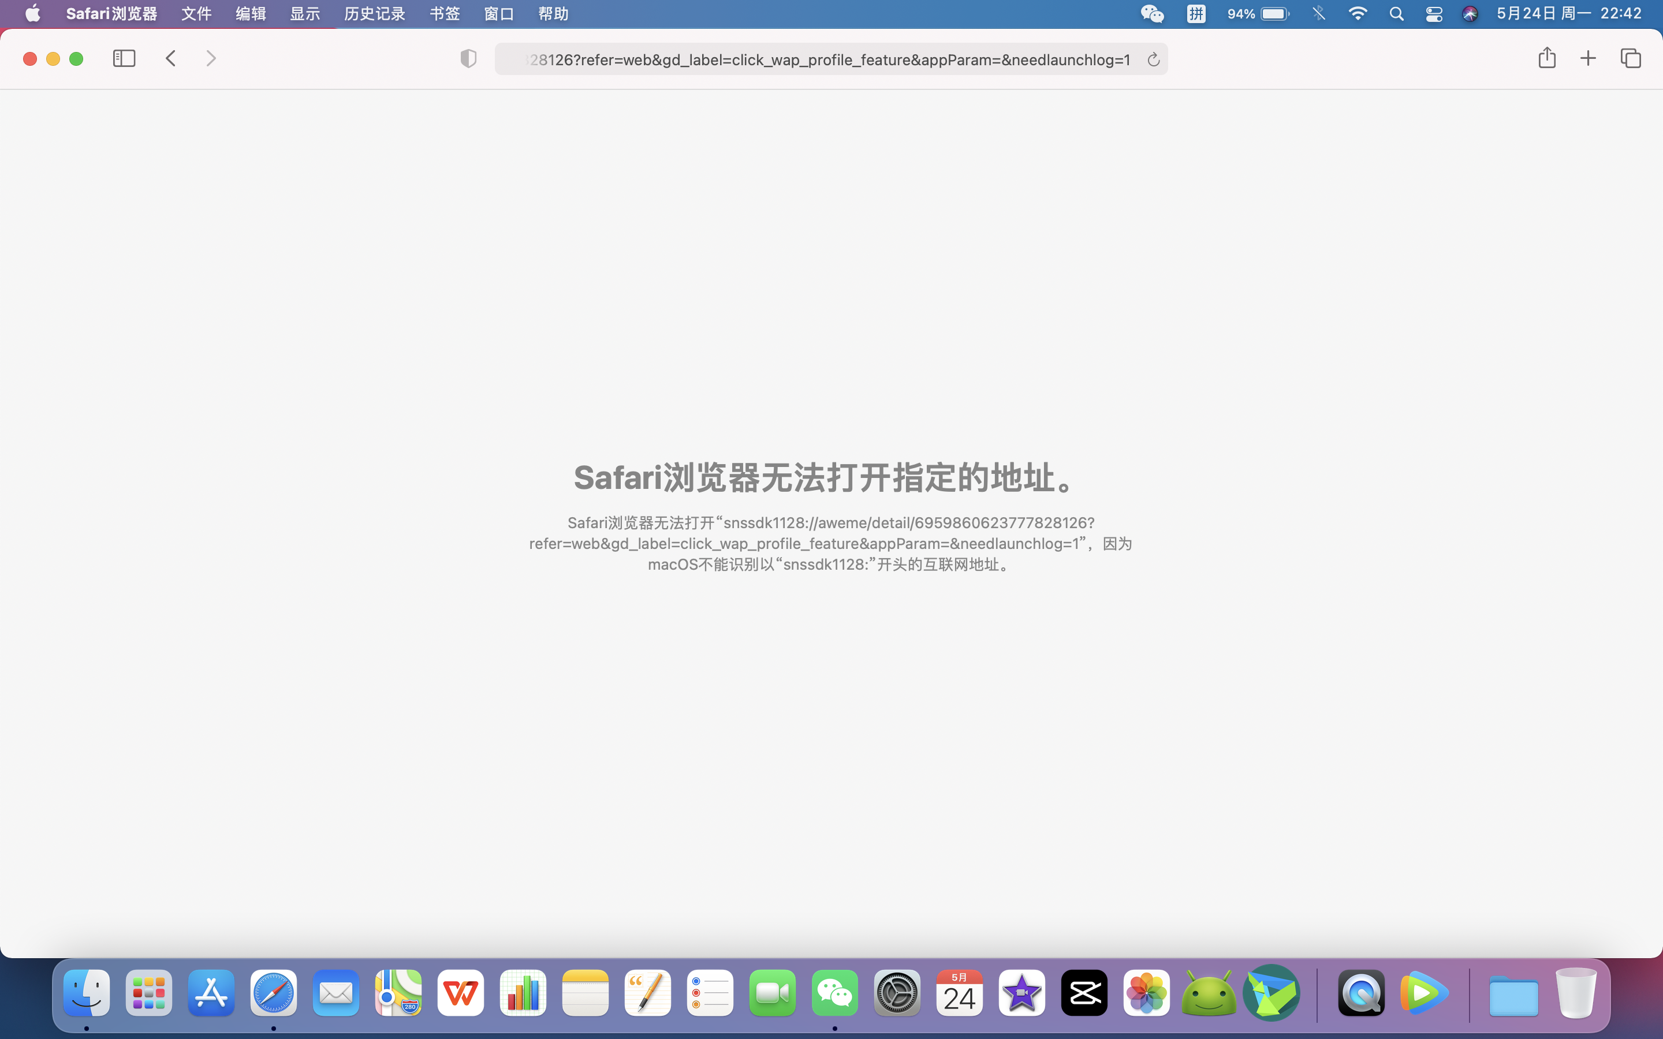
Task: Open the 显示 menu
Action: [305, 14]
